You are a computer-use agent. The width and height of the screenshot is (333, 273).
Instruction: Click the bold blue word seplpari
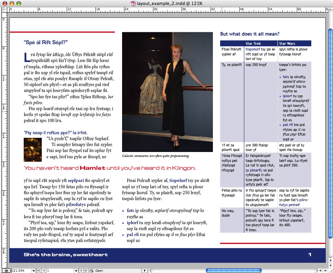coord(76,181)
